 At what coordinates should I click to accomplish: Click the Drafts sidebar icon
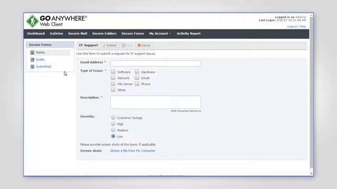click(32, 59)
